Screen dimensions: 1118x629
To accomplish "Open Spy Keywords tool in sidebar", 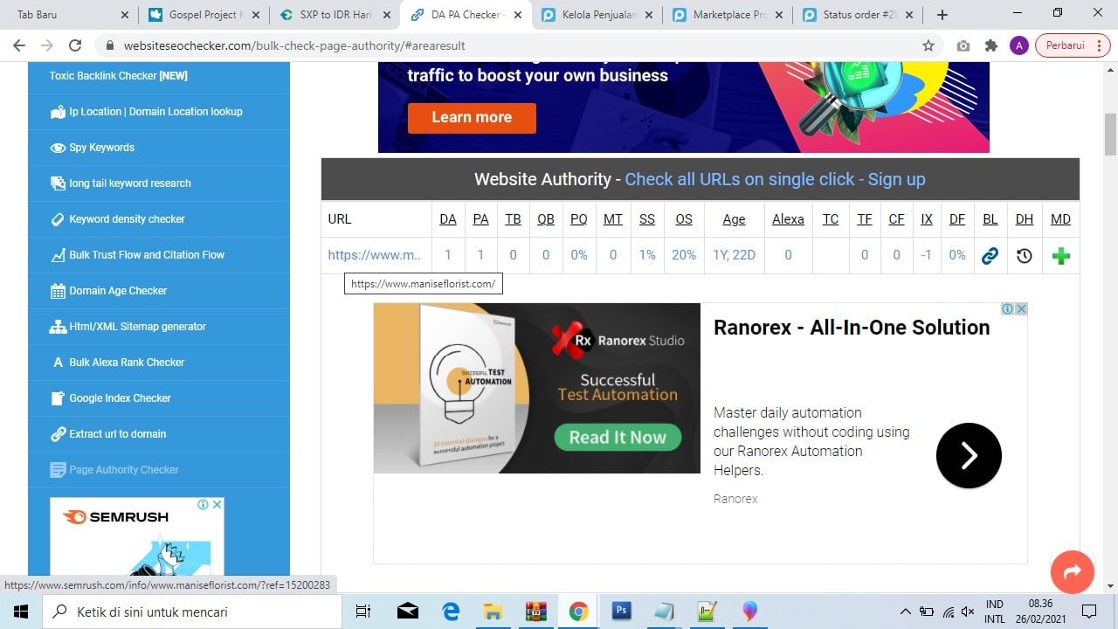I will coord(101,148).
